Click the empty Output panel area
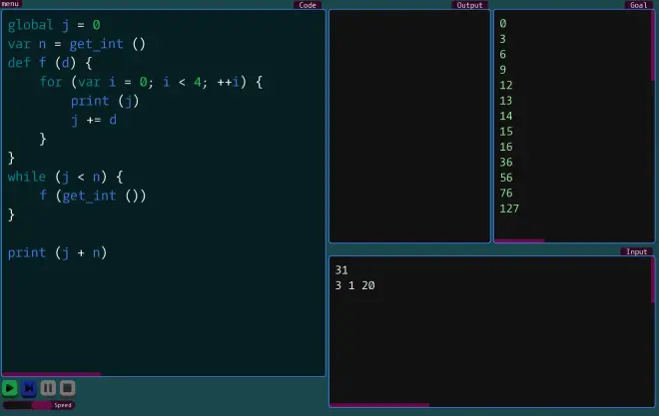Screen dimensions: 659x416 pyautogui.click(x=409, y=125)
